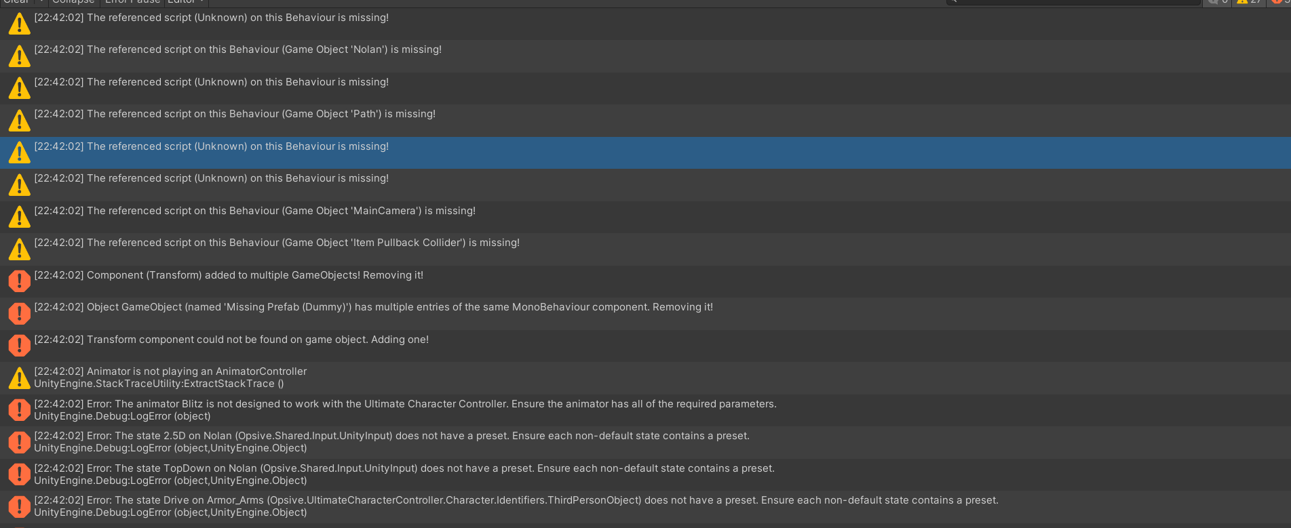Viewport: 1291px width, 528px height.
Task: Click error icon on 'state Drive on Armor_Arms' entry
Action: (19, 506)
